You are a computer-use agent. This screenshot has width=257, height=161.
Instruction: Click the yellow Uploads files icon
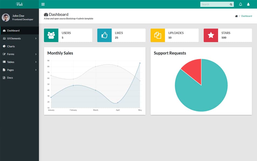click(158, 35)
